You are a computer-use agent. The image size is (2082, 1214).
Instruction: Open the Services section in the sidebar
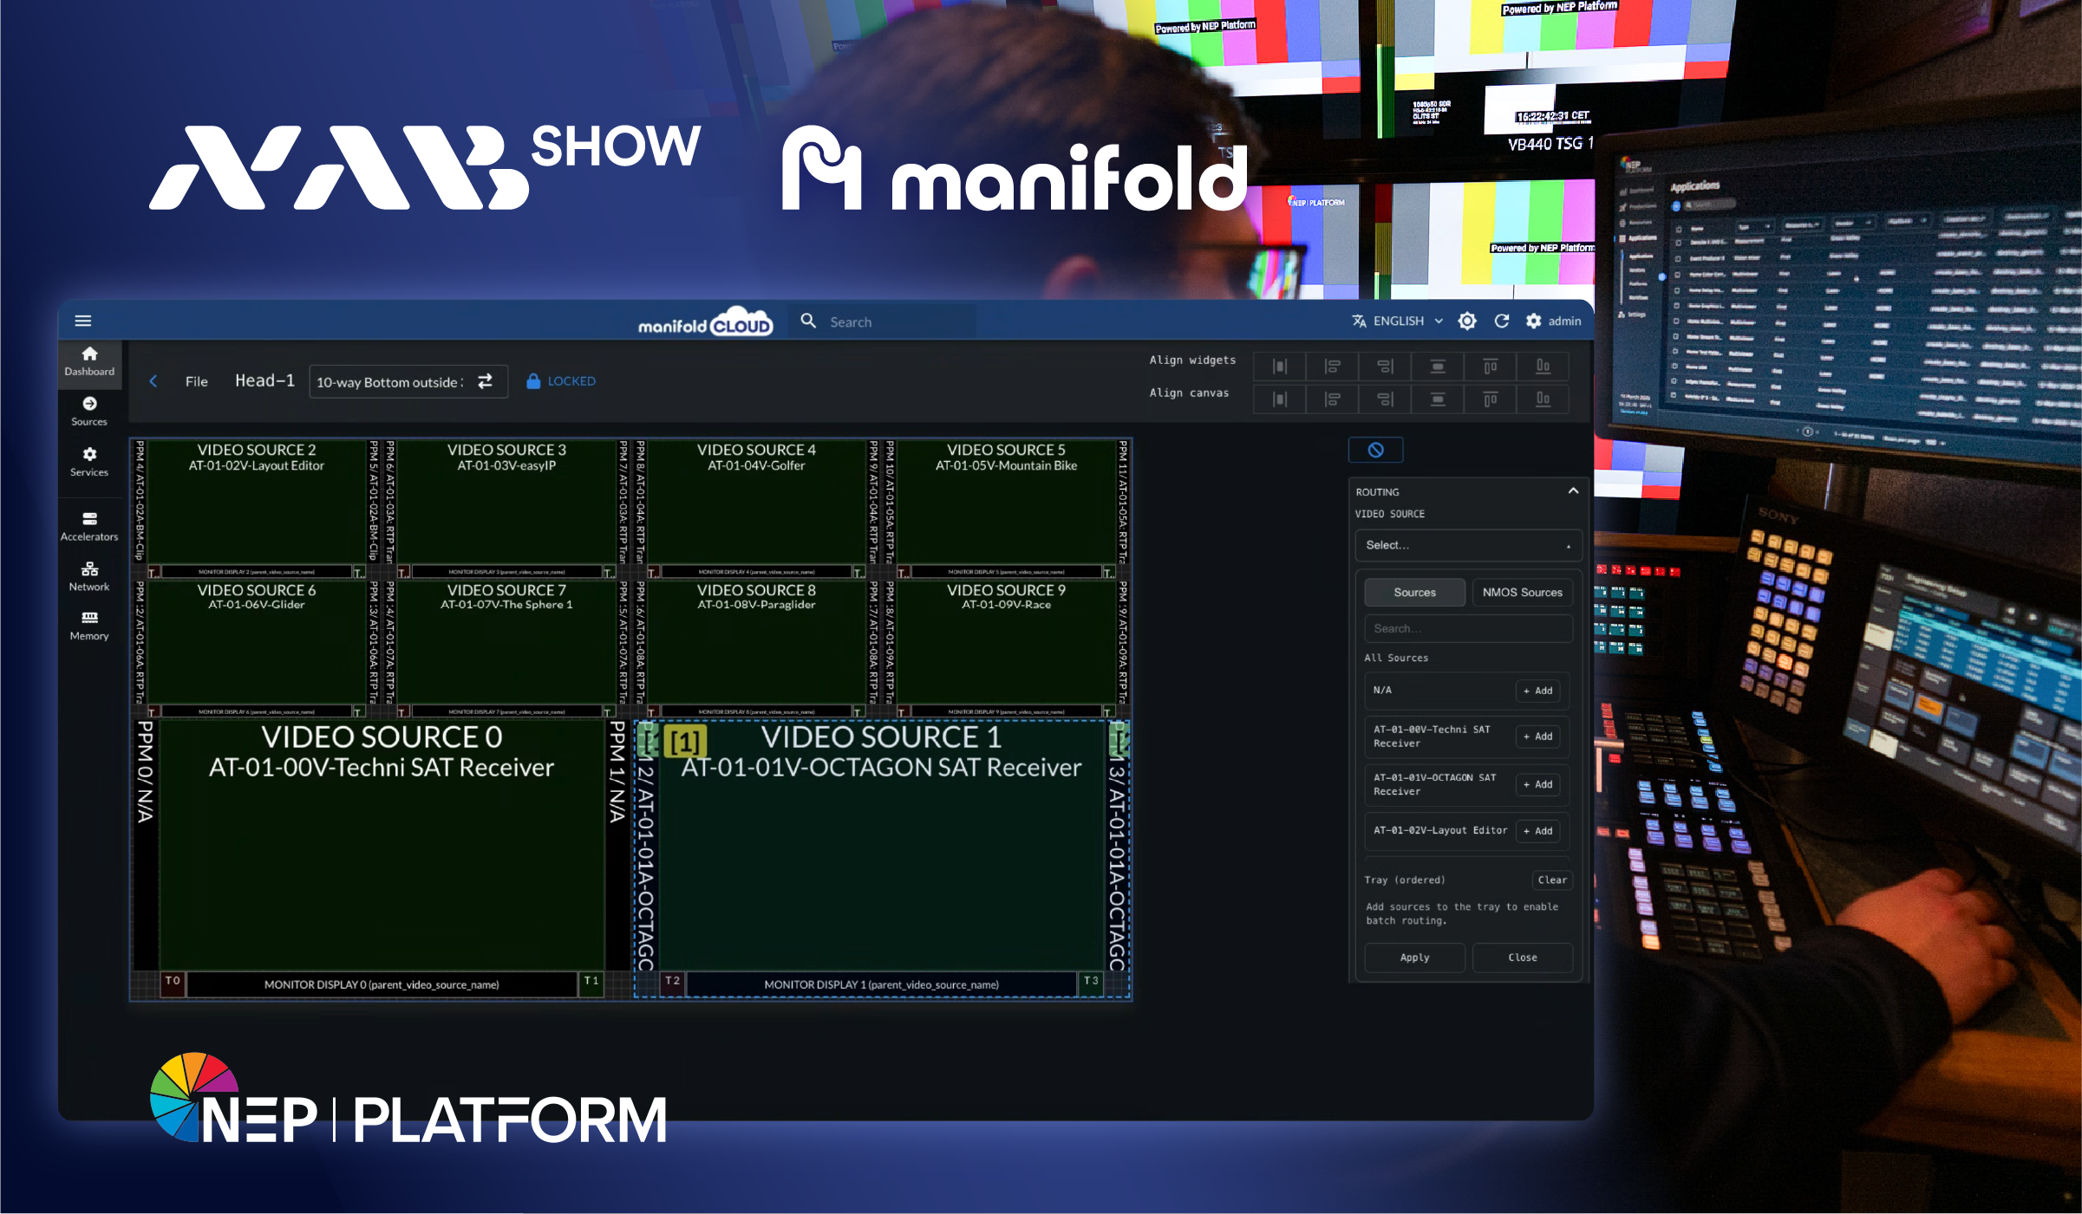(89, 460)
